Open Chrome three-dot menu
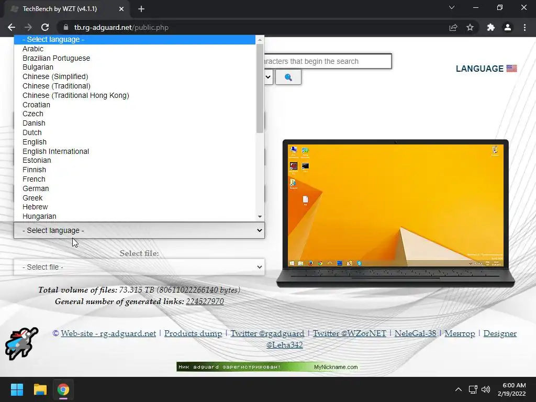The width and height of the screenshot is (536, 402). (x=524, y=27)
